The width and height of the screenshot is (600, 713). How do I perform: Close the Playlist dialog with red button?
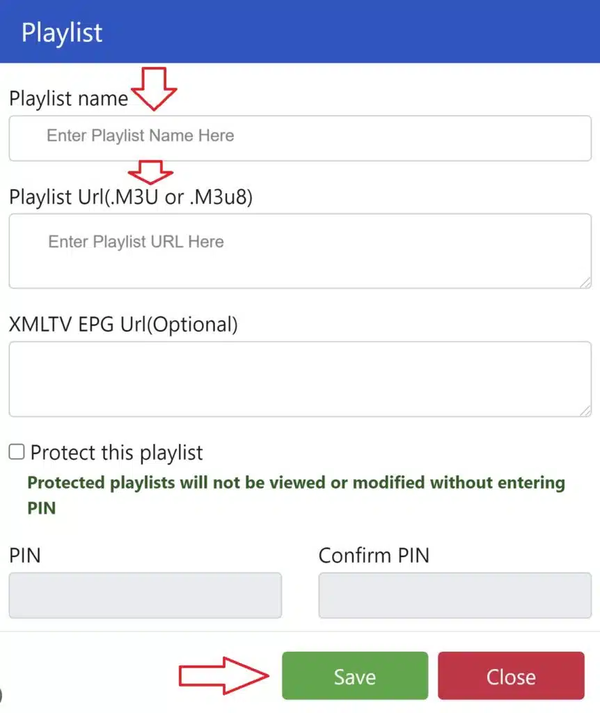(x=512, y=675)
